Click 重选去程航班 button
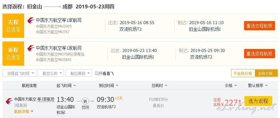280x118 pixels. pos(260,26)
